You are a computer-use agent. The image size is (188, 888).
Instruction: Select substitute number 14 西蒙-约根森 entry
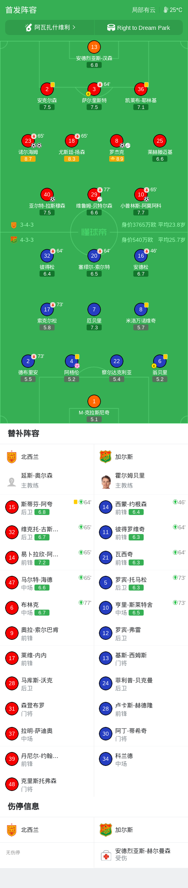click(x=141, y=507)
